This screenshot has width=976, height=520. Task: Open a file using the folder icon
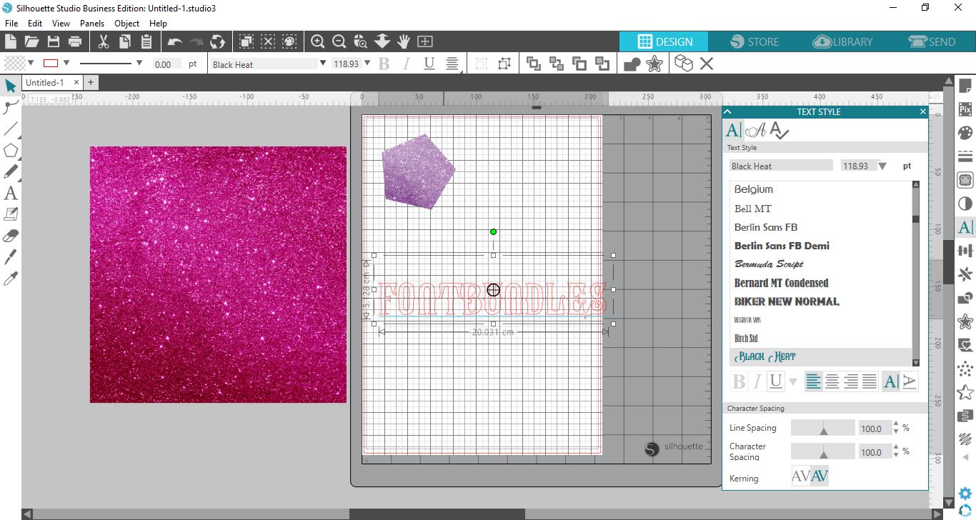pos(31,41)
